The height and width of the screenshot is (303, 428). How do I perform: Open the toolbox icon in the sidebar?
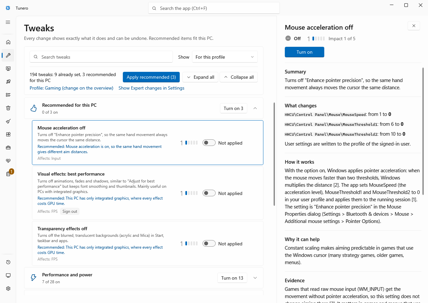tap(8, 148)
